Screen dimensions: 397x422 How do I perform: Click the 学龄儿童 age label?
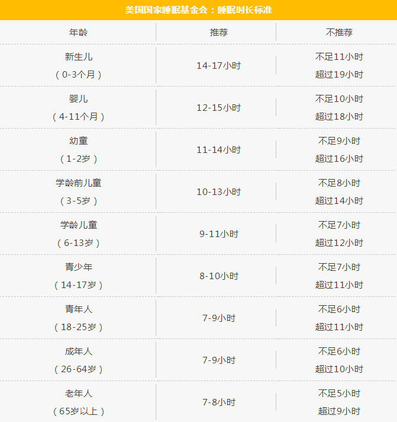pyautogui.click(x=78, y=225)
